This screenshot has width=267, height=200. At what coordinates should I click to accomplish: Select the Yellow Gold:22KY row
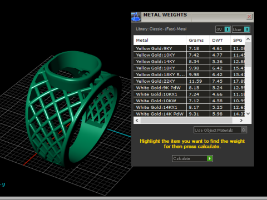189,81
